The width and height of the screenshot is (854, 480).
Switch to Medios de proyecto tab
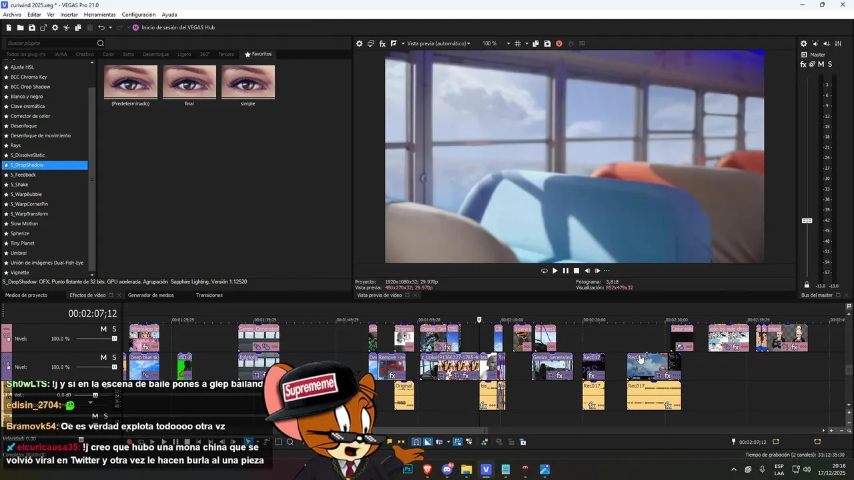(26, 295)
